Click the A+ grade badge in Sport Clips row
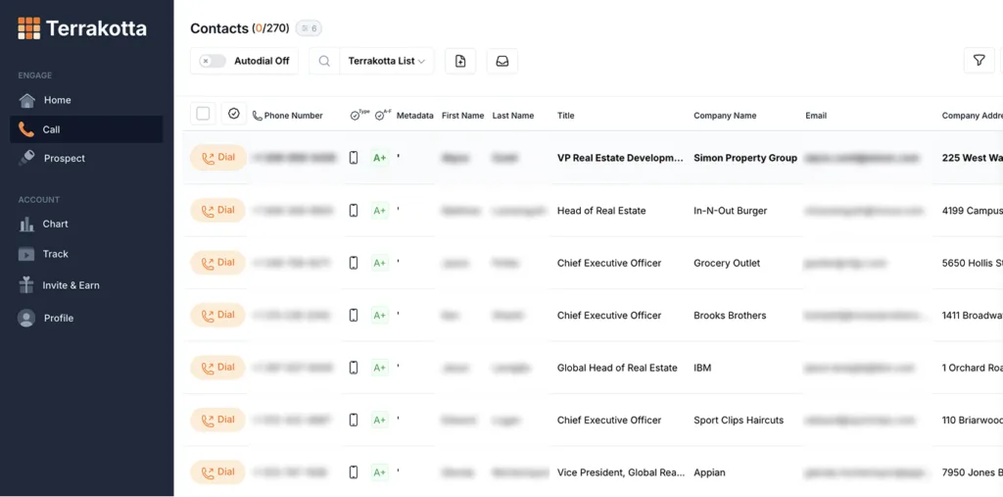Image resolution: width=1003 pixels, height=497 pixels. tap(380, 421)
